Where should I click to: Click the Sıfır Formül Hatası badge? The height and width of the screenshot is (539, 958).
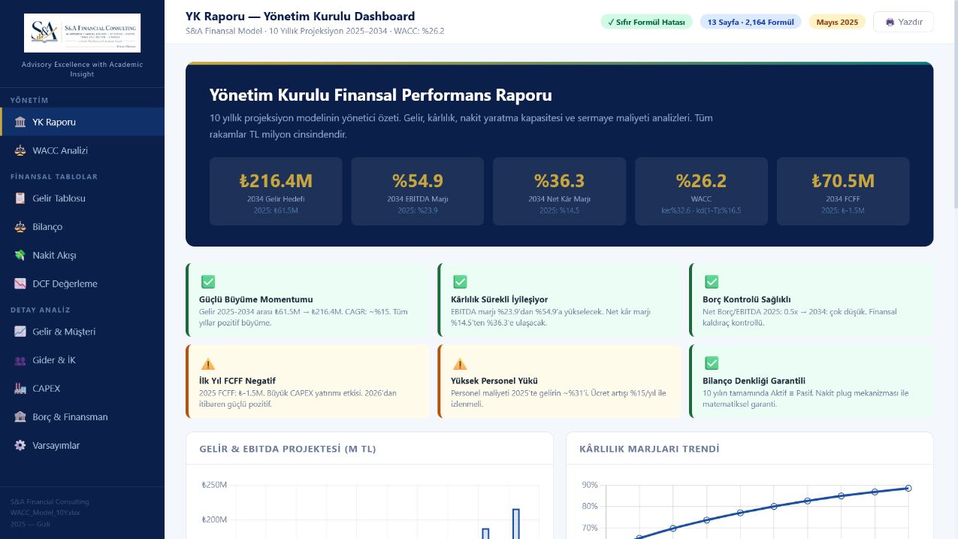pyautogui.click(x=646, y=22)
